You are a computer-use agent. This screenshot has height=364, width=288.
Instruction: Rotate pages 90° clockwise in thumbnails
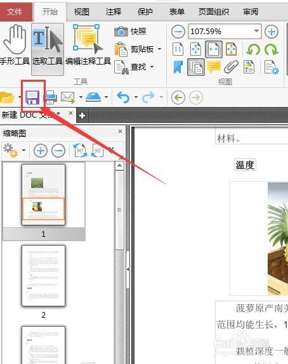81,150
